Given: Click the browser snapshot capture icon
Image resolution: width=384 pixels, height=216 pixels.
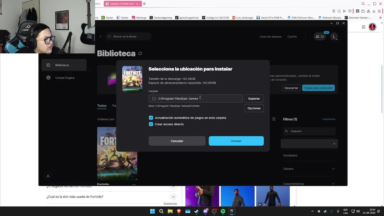Looking at the screenshot, I should point(339,11).
